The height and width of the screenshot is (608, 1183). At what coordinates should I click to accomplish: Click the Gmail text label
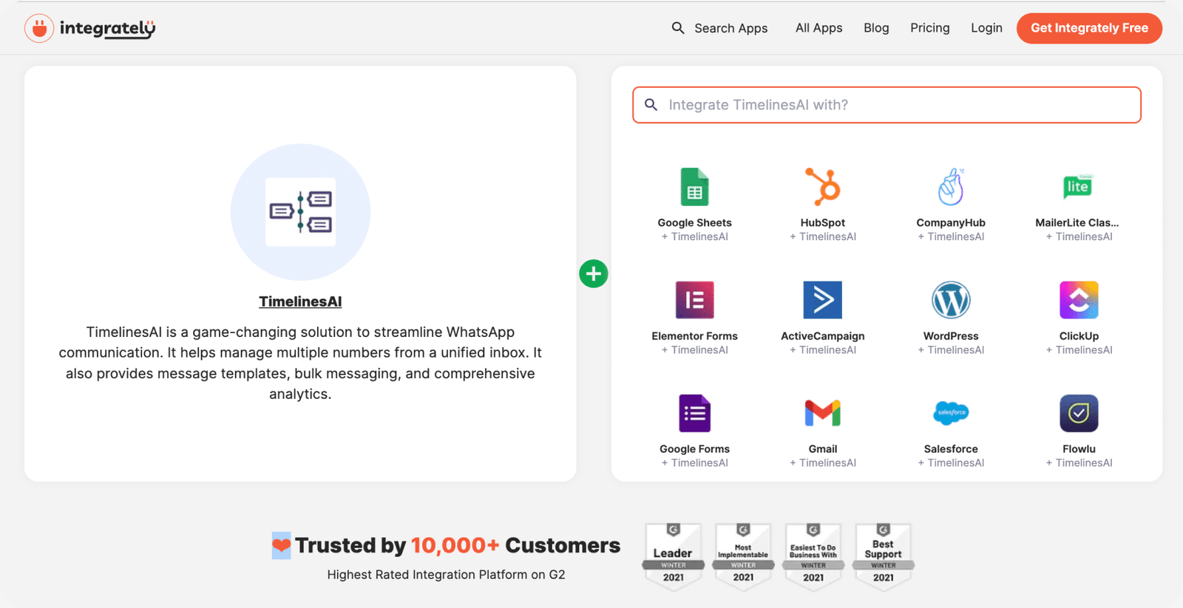[x=823, y=448]
